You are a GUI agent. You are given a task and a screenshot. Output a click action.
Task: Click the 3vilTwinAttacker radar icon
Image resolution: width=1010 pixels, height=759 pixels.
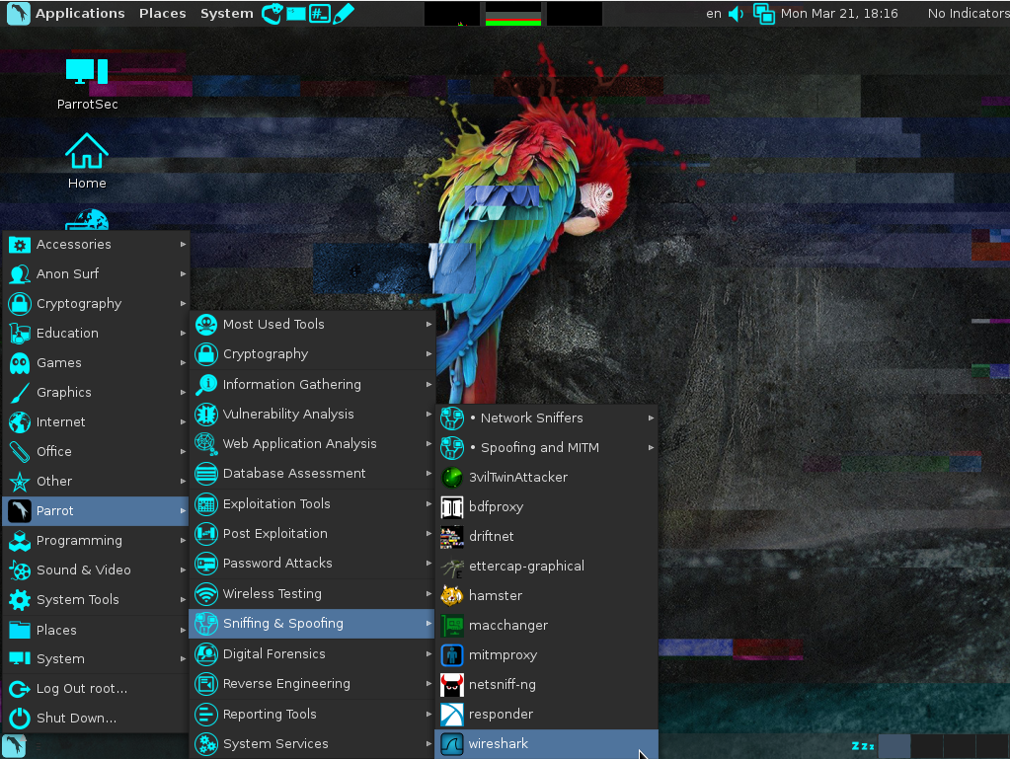point(451,477)
